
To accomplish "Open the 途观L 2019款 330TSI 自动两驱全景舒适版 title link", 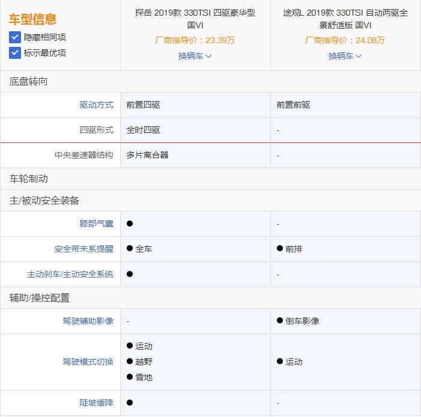I will tap(345, 19).
